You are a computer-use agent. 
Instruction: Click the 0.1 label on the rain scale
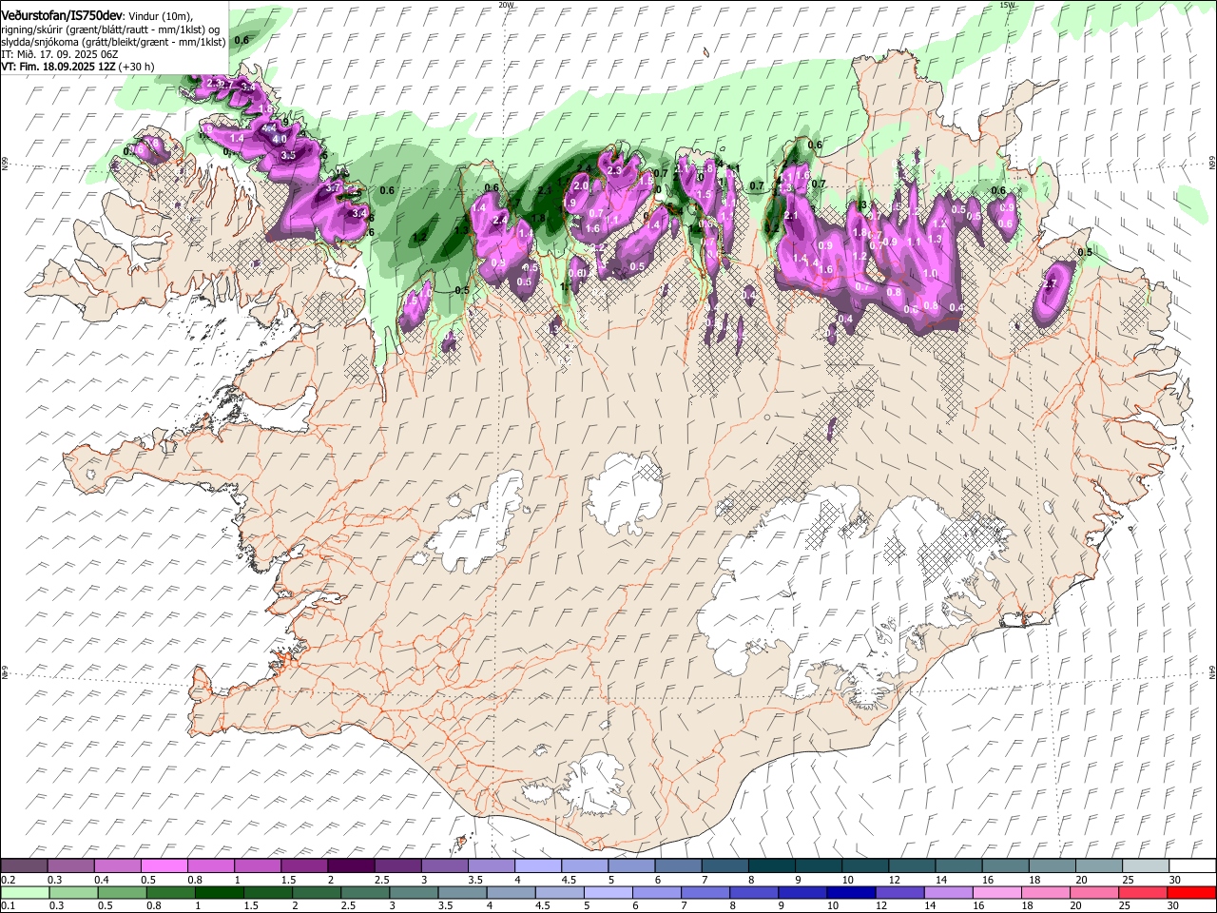coord(8,906)
